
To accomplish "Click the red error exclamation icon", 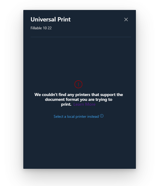I will point(78,84).
